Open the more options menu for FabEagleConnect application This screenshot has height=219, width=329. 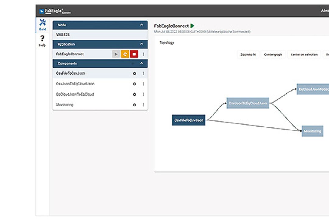tap(143, 54)
